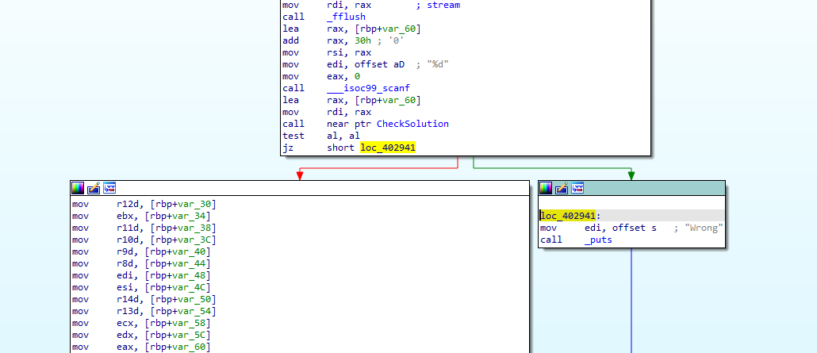Click group nodes icon on var_30 block
The image size is (817, 353).
coord(109,188)
